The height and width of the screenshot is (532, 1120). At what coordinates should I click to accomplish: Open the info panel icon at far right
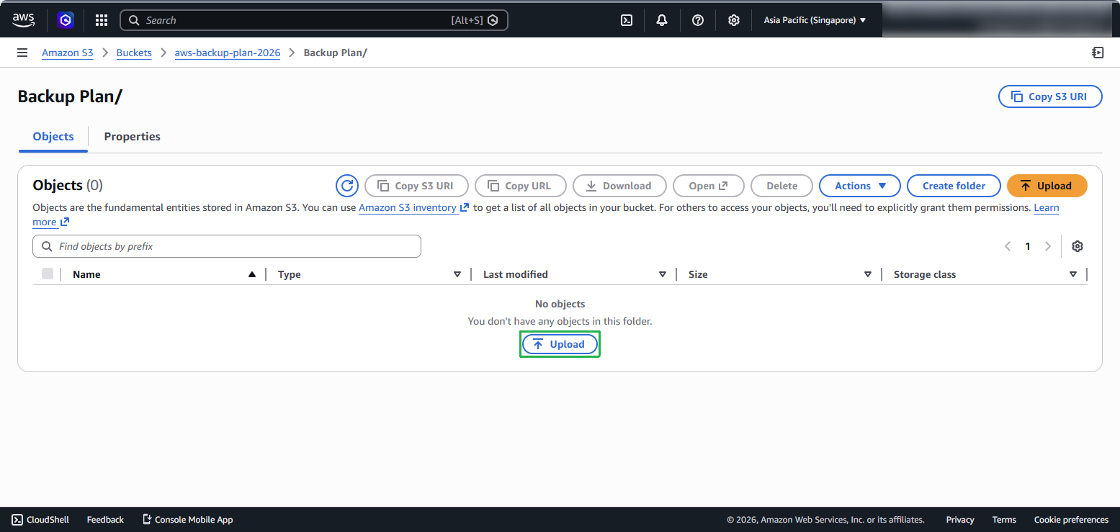click(x=1098, y=53)
